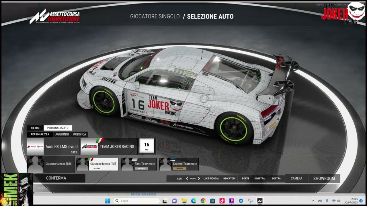
Task: Toggle the LUCE PIOGGIA rain light
Action: pyautogui.click(x=211, y=179)
